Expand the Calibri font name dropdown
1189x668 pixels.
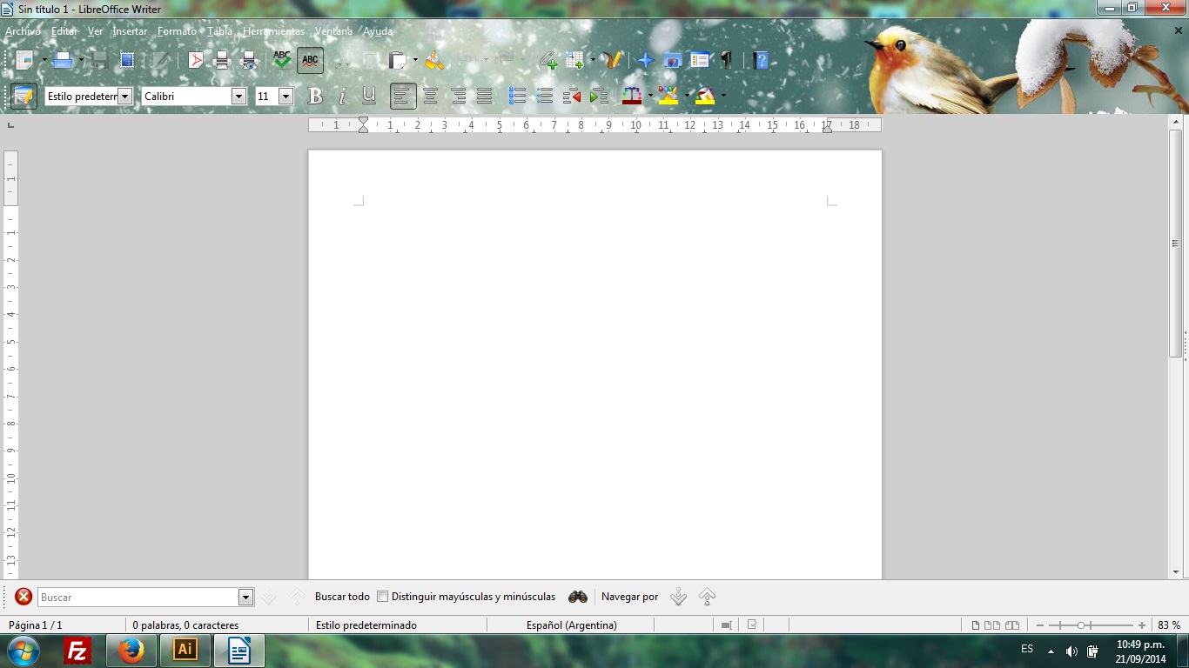[x=238, y=96]
